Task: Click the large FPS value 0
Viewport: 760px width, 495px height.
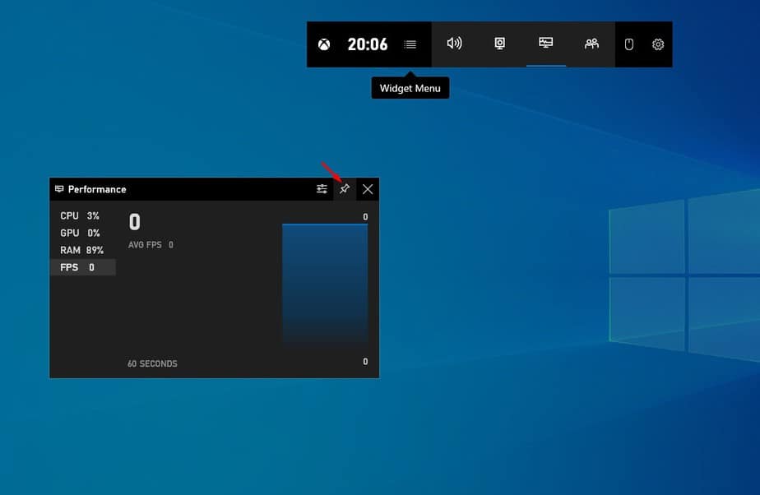Action: pos(134,222)
